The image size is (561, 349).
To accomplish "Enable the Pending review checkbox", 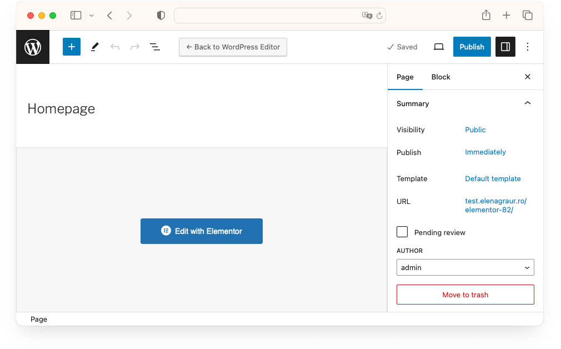I will [402, 232].
